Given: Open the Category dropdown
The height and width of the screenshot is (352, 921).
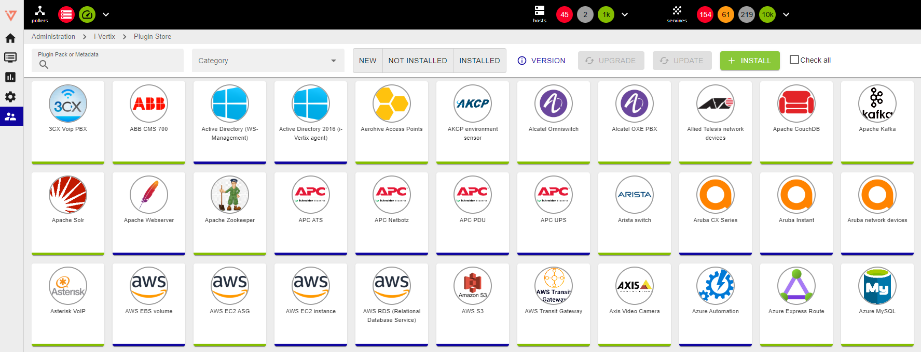Looking at the screenshot, I should click(x=268, y=61).
